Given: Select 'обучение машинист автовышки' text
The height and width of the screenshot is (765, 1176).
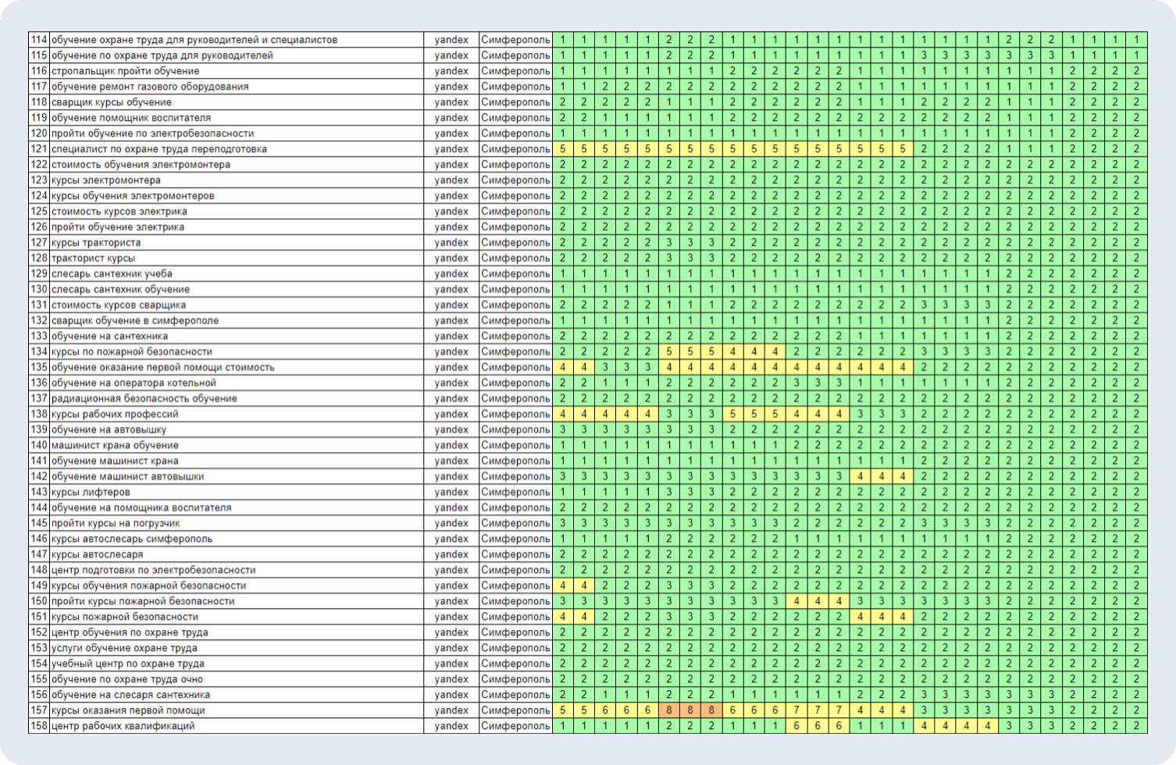Looking at the screenshot, I should click(127, 477).
